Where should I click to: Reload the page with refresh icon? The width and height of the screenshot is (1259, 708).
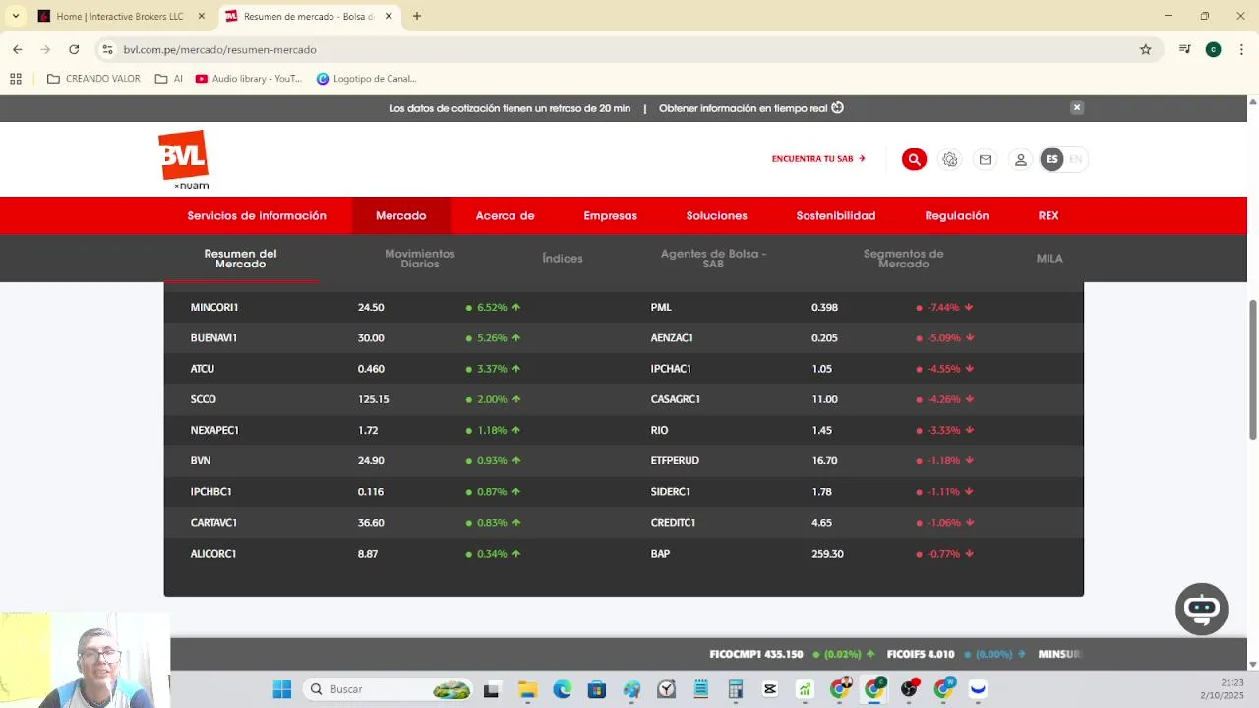click(74, 49)
